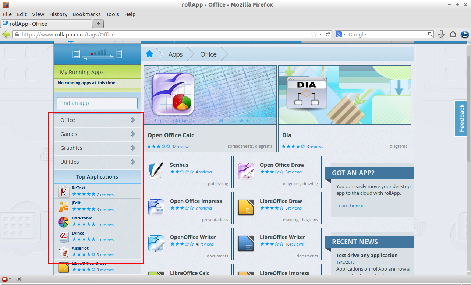Click the home icon in breadcrumb
The image size is (471, 285).
pyautogui.click(x=149, y=54)
